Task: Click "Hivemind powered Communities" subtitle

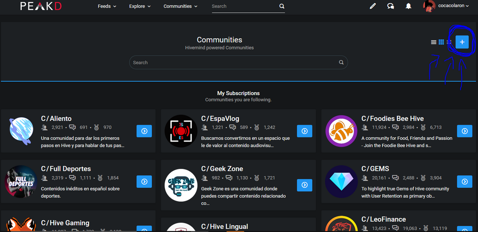Action: coord(219,48)
